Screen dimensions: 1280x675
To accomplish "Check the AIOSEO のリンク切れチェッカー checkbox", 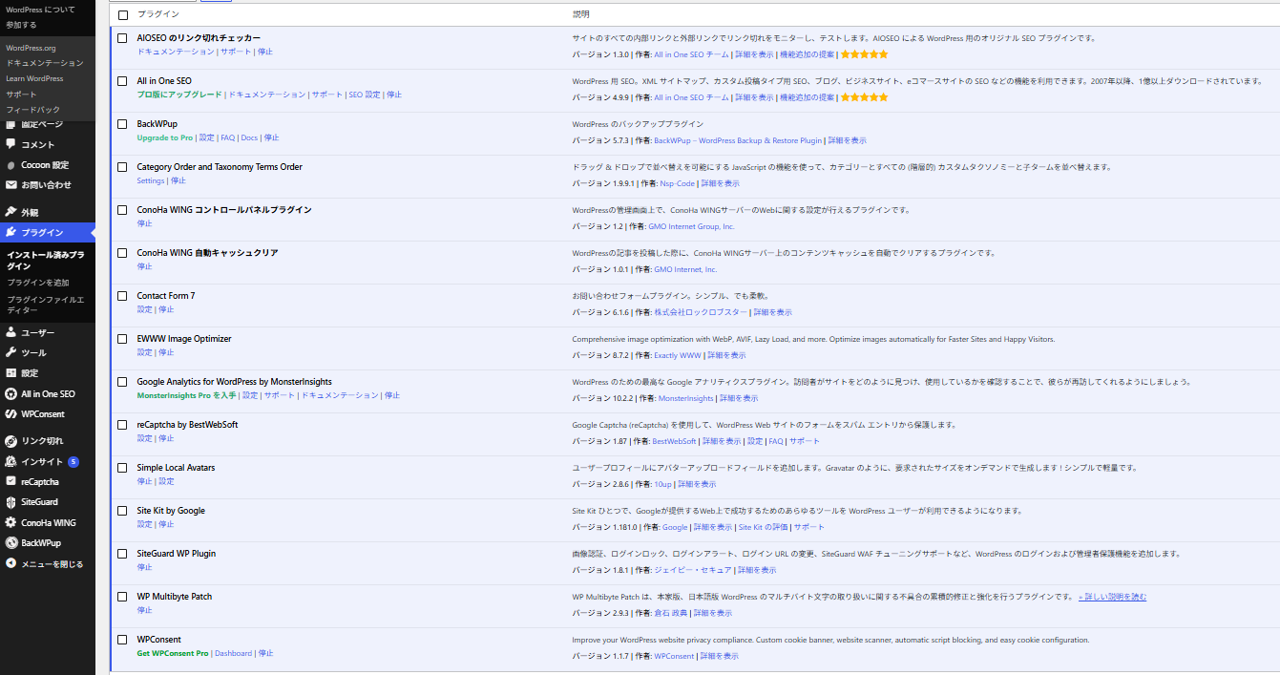I will 122,38.
